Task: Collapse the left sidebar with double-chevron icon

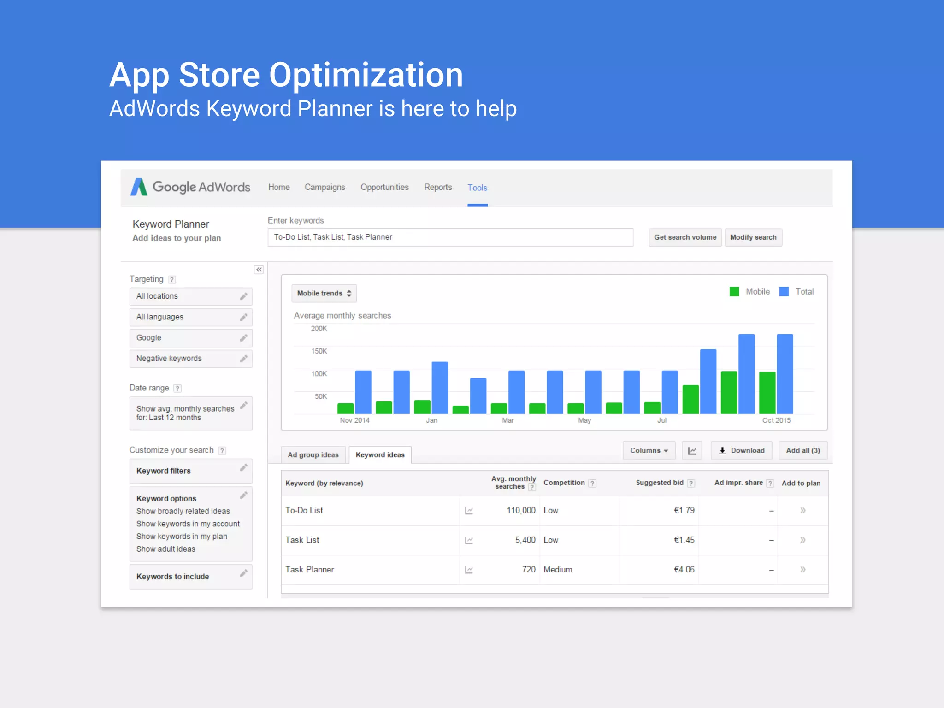Action: (x=259, y=270)
